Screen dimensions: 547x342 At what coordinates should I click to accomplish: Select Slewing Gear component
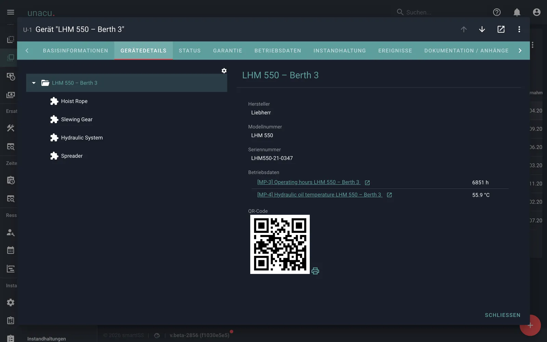77,119
